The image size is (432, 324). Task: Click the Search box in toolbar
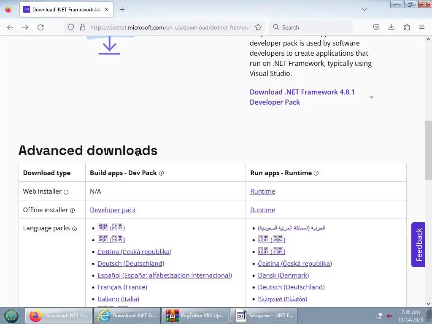tap(311, 27)
